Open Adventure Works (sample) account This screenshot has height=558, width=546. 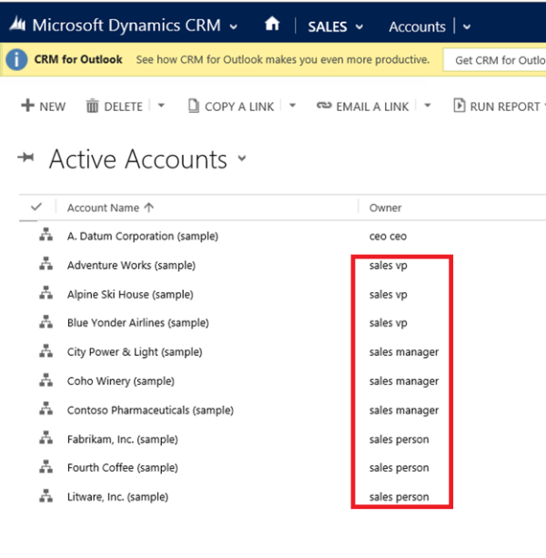pyautogui.click(x=131, y=265)
